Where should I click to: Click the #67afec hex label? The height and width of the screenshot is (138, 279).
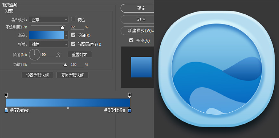[x=20, y=110]
